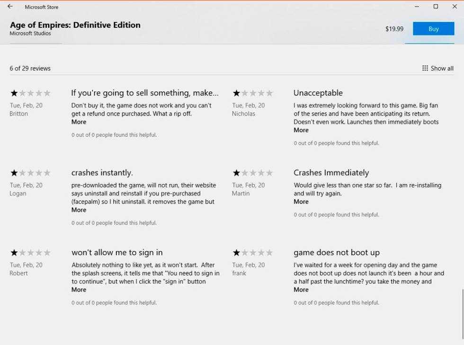The height and width of the screenshot is (345, 464).
Task: Click the Microsoft Studios publisher name
Action: [30, 34]
